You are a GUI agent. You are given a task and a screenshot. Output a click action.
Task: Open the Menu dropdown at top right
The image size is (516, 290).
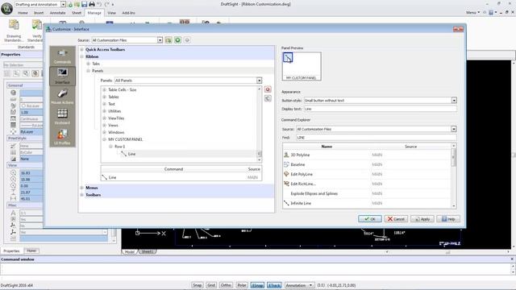tap(473, 13)
